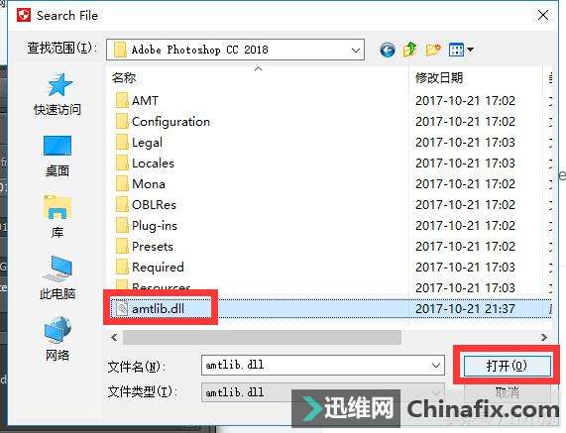Go up one folder level
Screen dimensions: 566x433
[x=410, y=50]
